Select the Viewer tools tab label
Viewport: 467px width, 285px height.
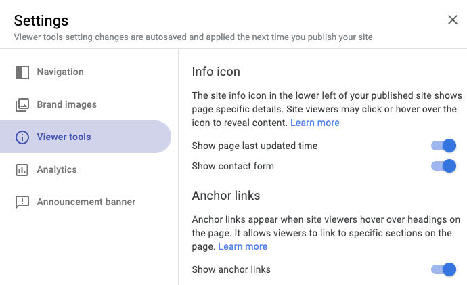[64, 137]
